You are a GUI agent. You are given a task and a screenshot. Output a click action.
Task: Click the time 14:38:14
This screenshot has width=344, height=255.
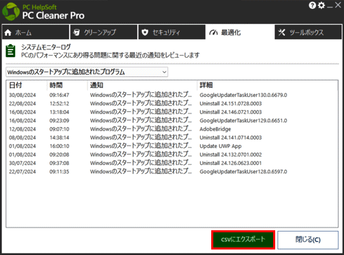coord(59,137)
